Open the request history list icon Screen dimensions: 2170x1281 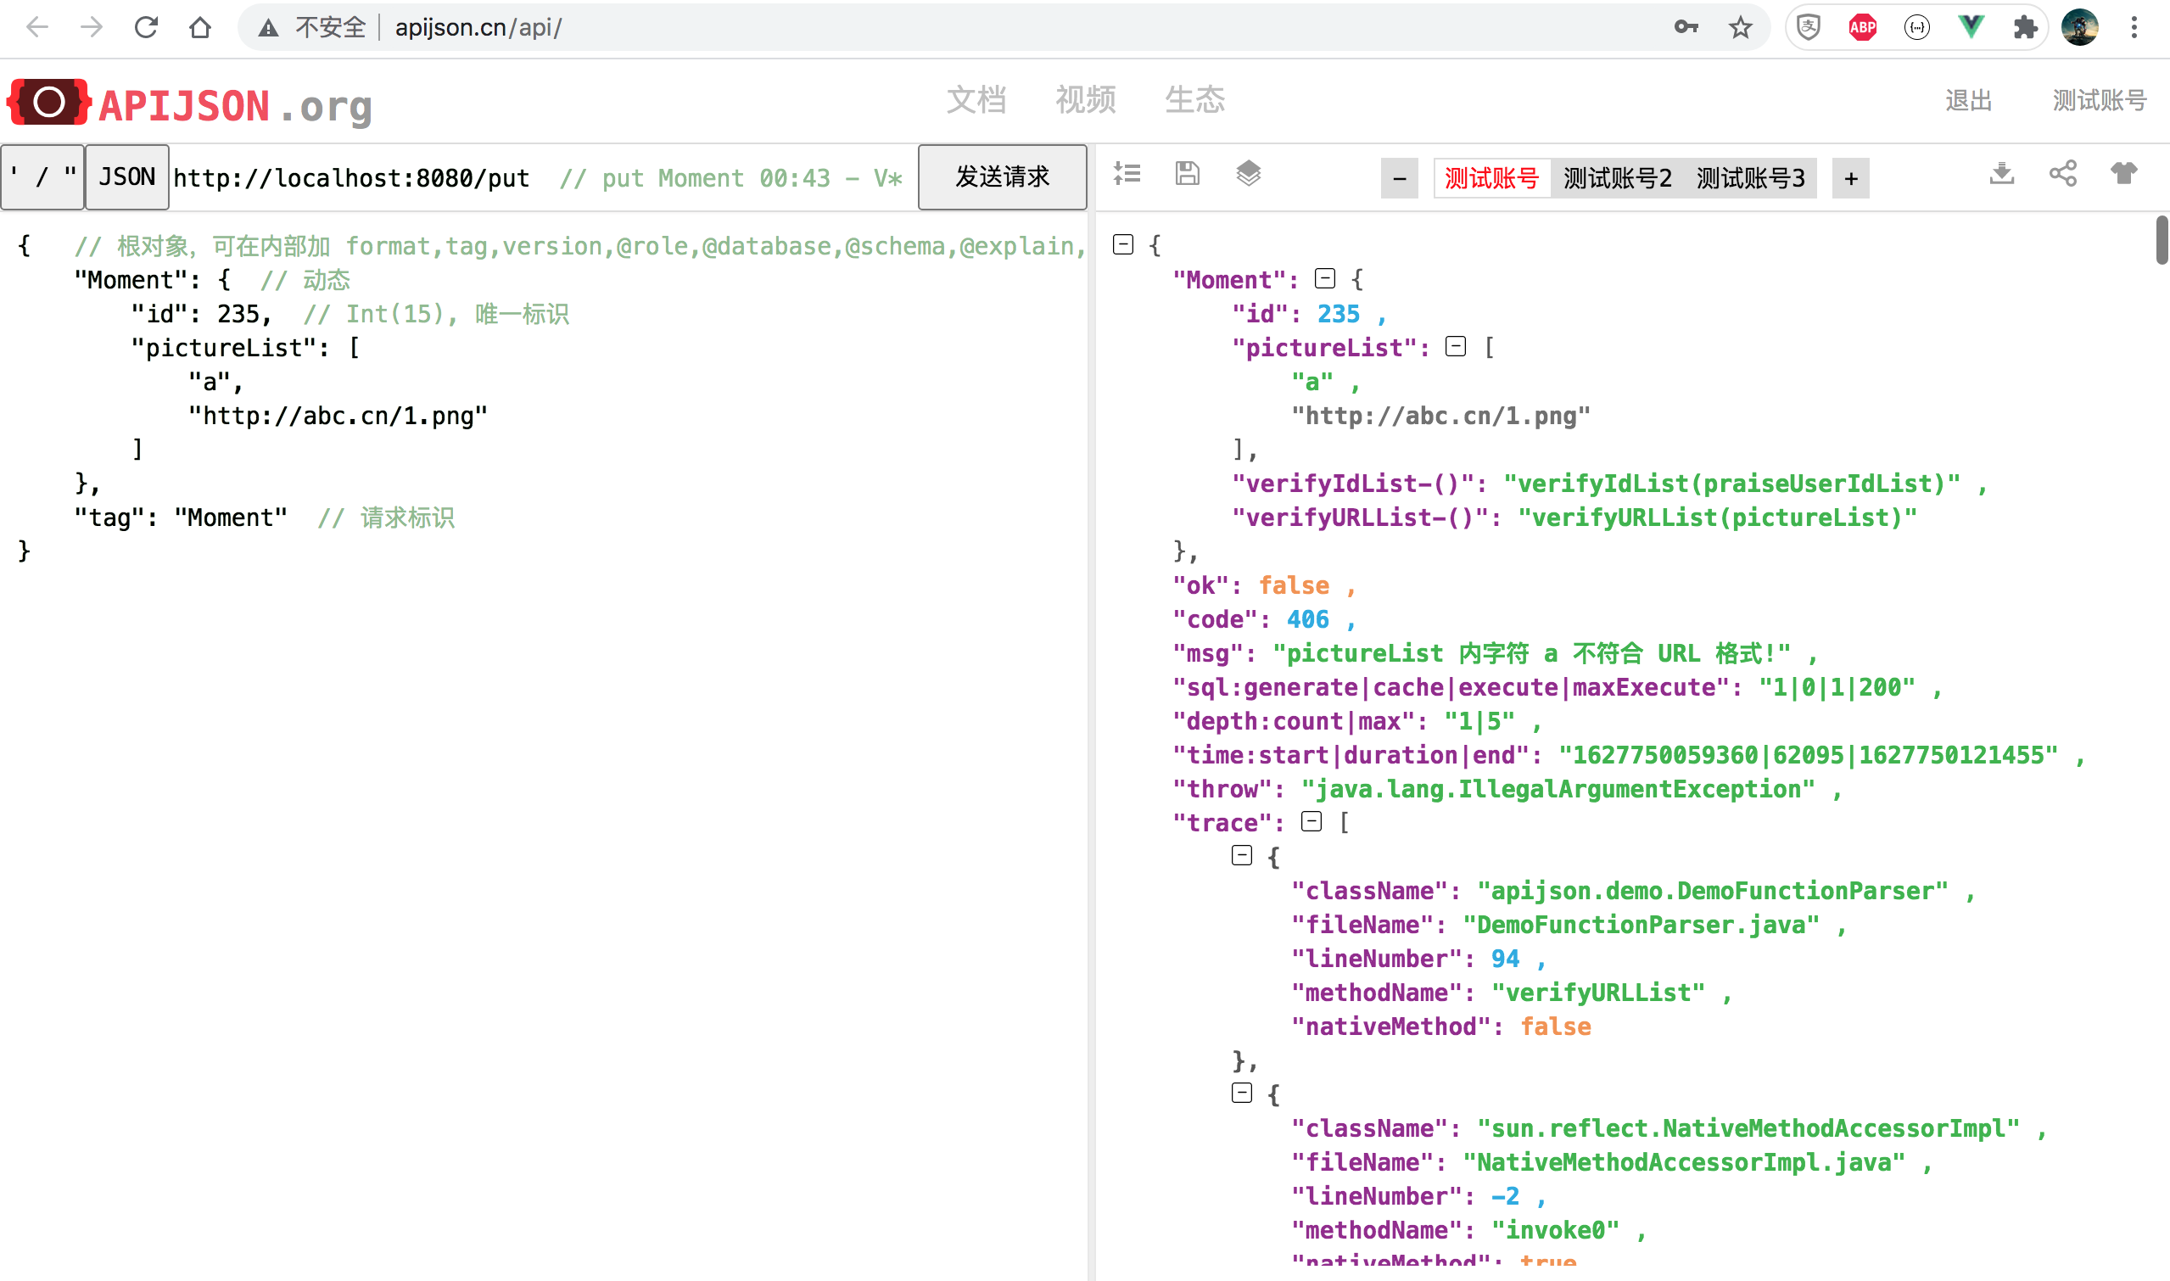1127,175
